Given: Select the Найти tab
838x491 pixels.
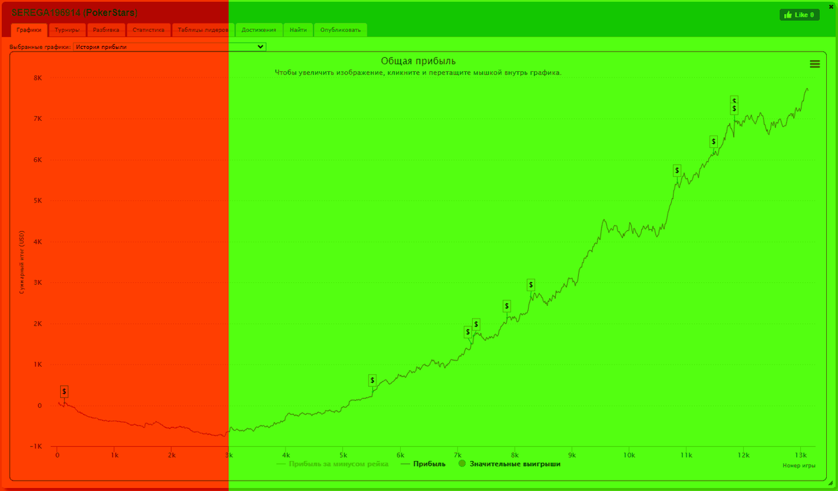Looking at the screenshot, I should pos(298,30).
